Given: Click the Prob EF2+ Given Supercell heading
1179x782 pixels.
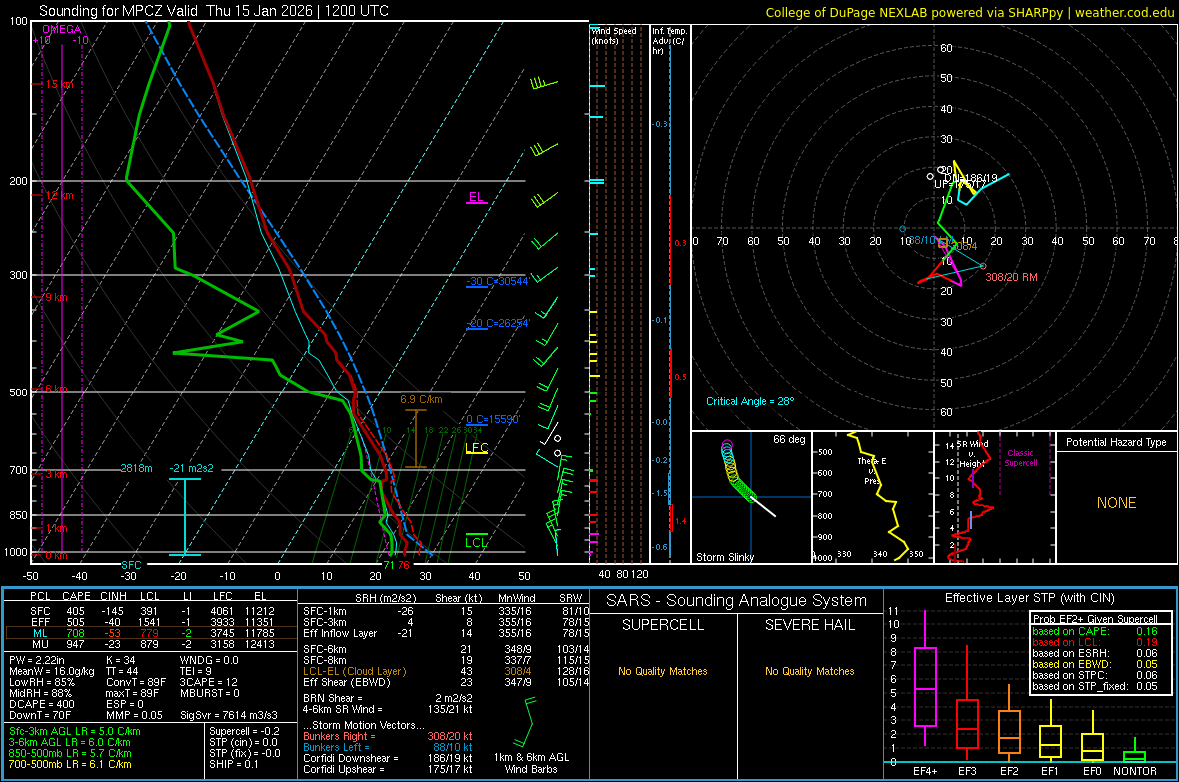Looking at the screenshot, I should (x=1095, y=619).
